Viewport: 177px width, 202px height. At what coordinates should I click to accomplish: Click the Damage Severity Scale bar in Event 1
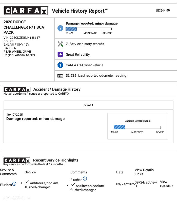click(x=137, y=127)
